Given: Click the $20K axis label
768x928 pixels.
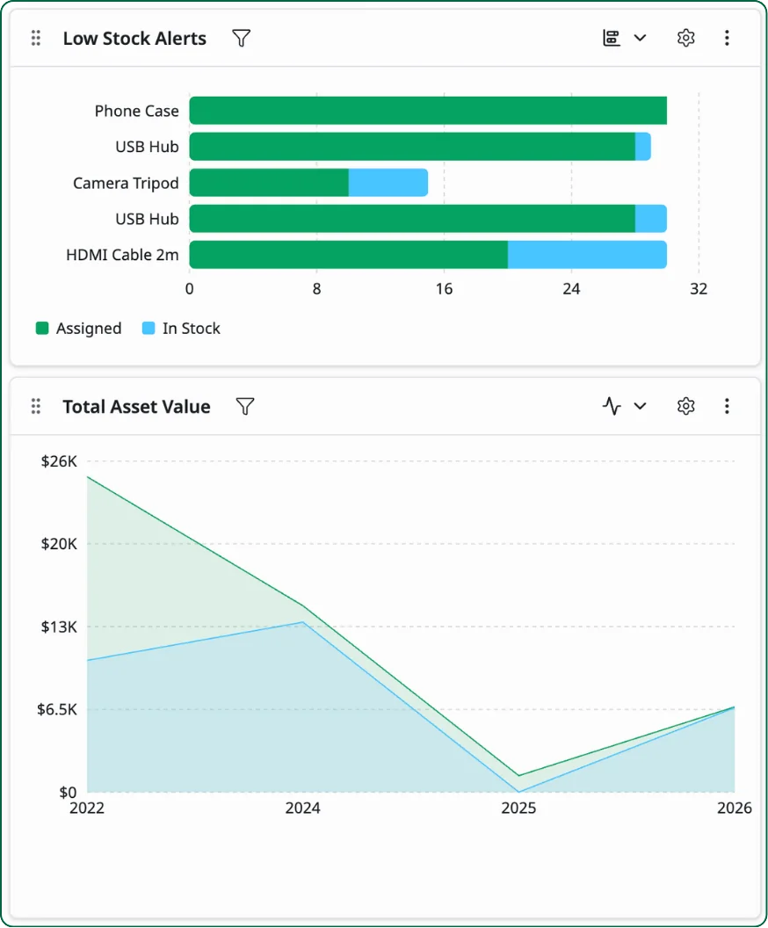Looking at the screenshot, I should pyautogui.click(x=59, y=543).
